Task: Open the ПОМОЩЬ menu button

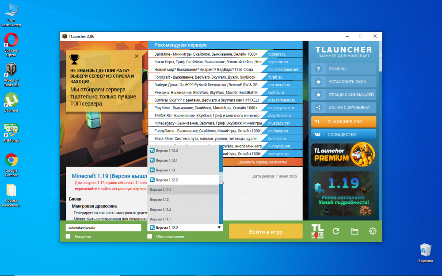Action: (x=343, y=69)
